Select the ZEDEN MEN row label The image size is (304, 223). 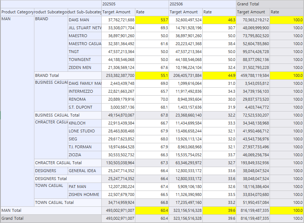coord(85,67)
